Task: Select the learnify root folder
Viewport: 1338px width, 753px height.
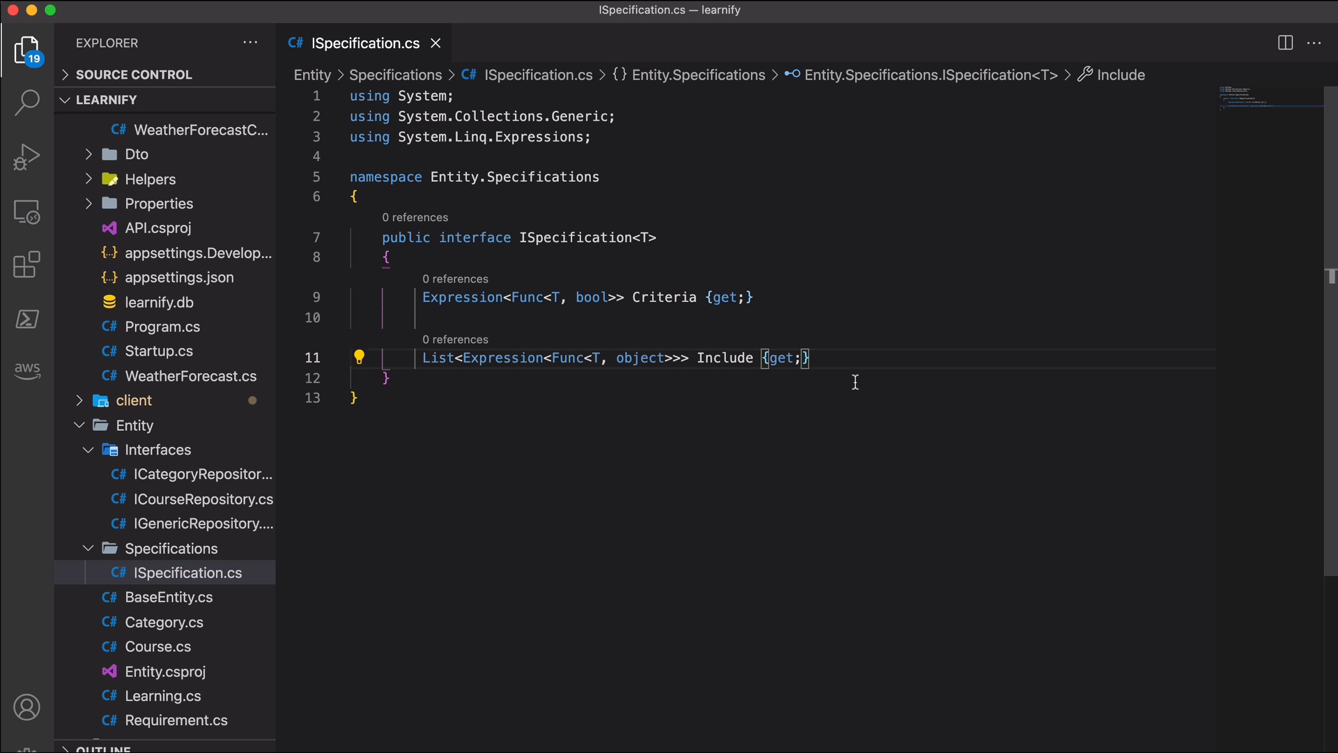Action: pos(107,99)
